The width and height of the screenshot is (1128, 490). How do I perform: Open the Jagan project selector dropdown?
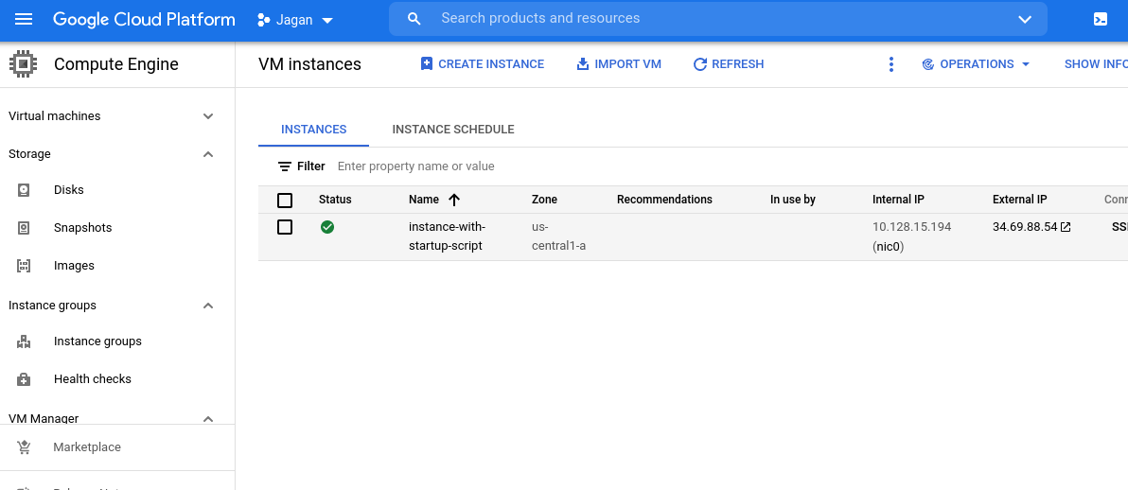pos(295,20)
